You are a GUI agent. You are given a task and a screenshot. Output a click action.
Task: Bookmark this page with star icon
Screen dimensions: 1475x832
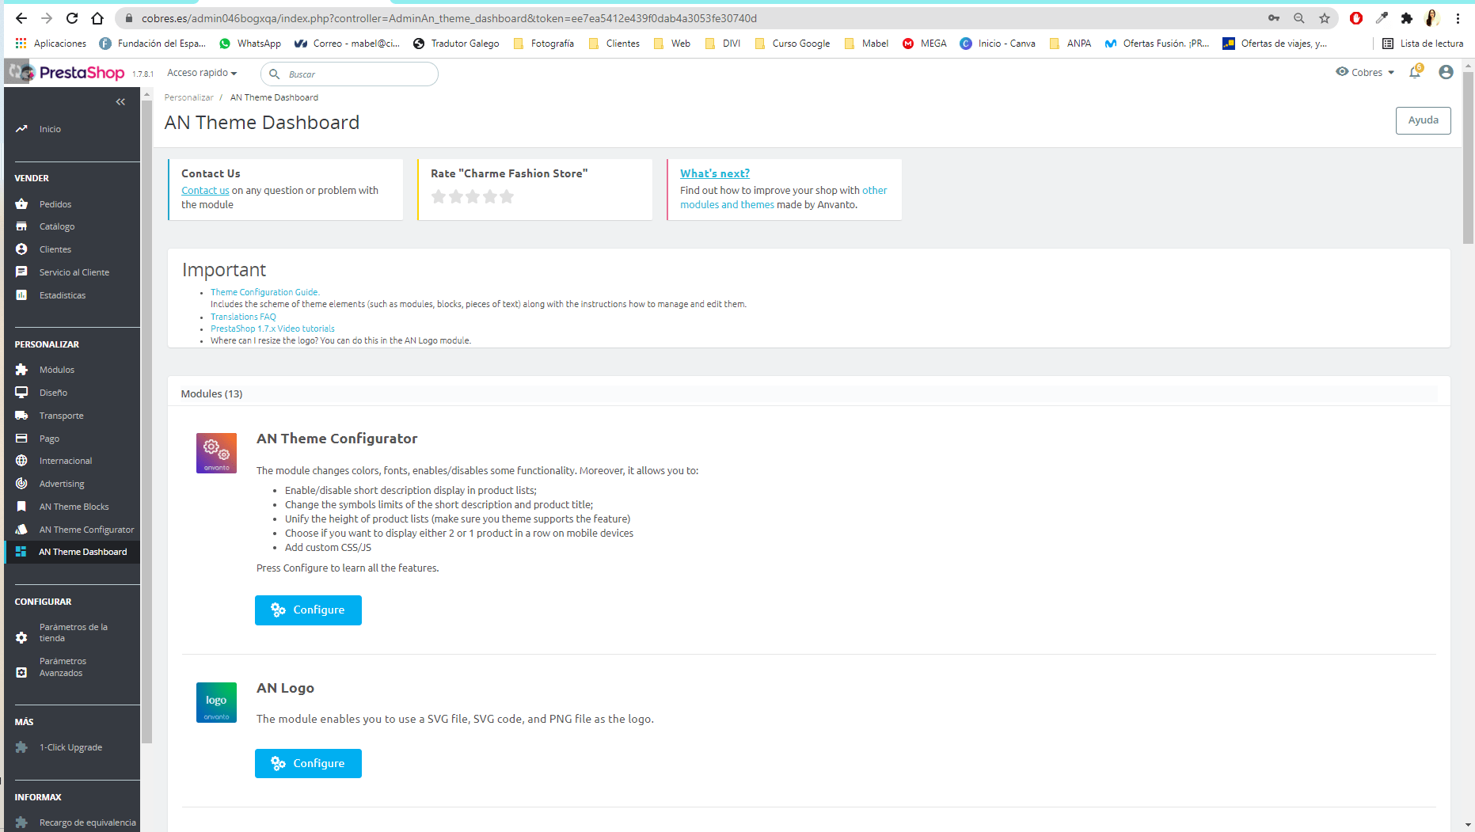tap(1325, 18)
